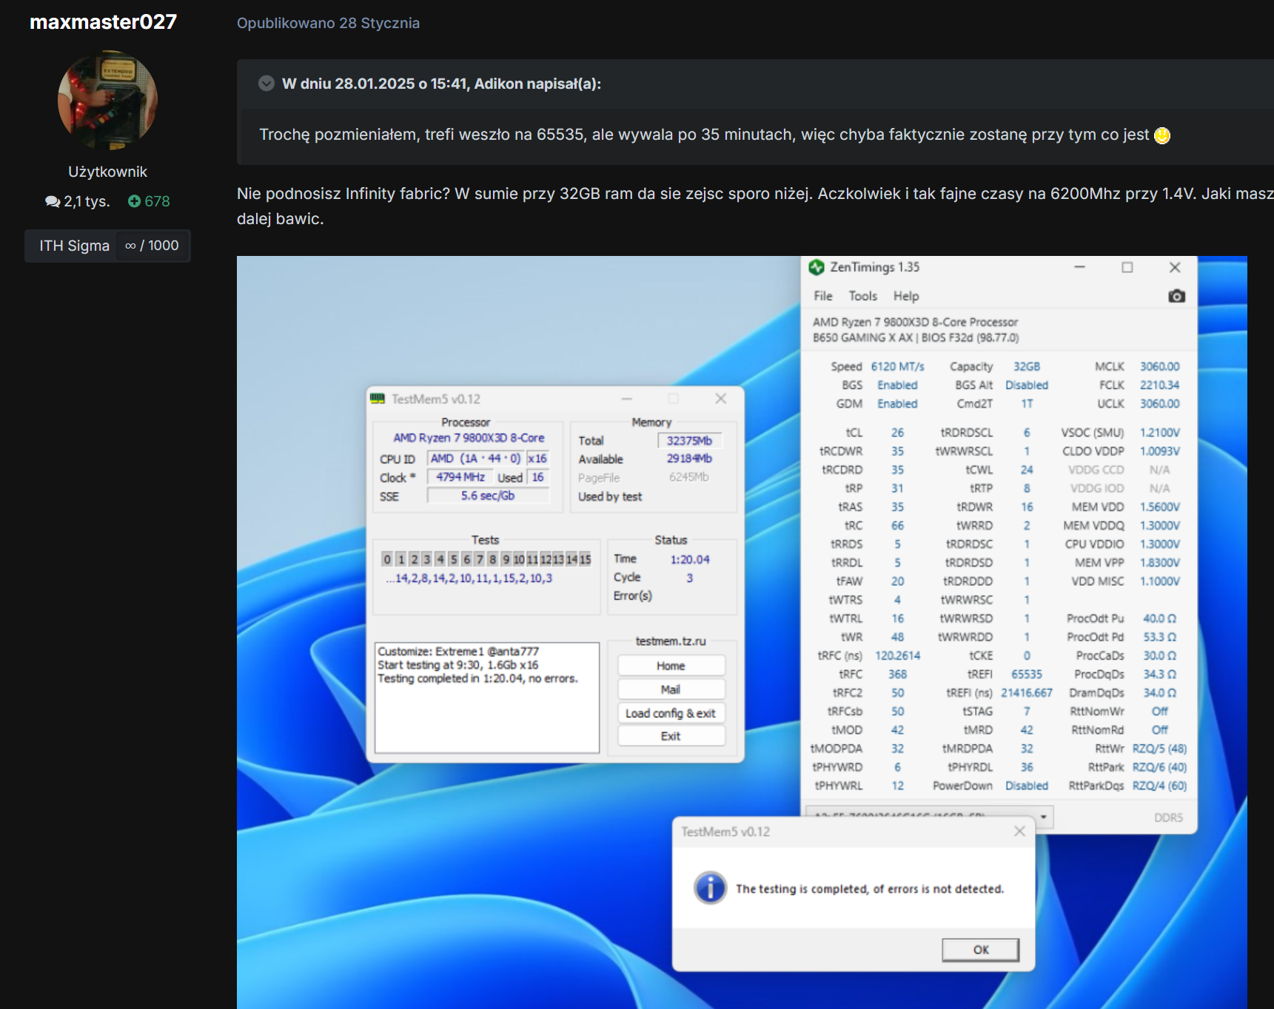Select test box 7 in TestMem5
1274x1009 pixels.
[x=480, y=559]
